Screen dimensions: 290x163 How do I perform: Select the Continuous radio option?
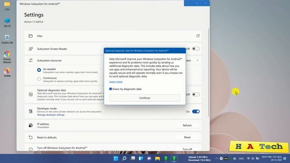coord(39,79)
